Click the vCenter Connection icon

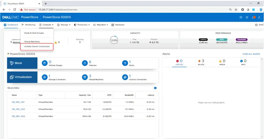click(x=125, y=77)
